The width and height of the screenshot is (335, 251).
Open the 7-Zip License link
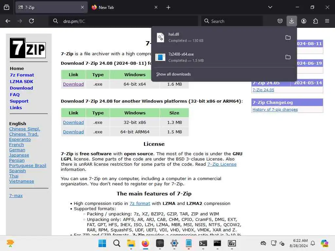[222, 164]
